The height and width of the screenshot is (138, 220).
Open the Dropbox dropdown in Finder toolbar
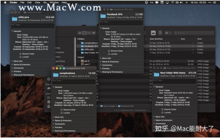coord(168,33)
